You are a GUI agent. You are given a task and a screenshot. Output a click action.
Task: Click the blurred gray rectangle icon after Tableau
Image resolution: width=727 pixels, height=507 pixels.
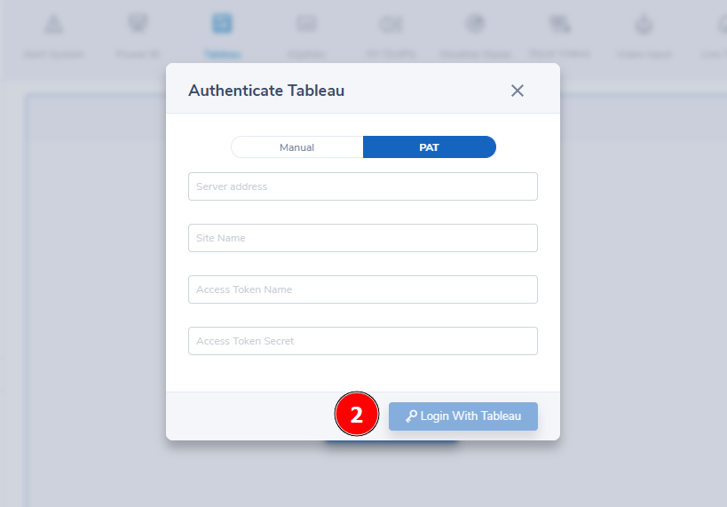point(306,24)
